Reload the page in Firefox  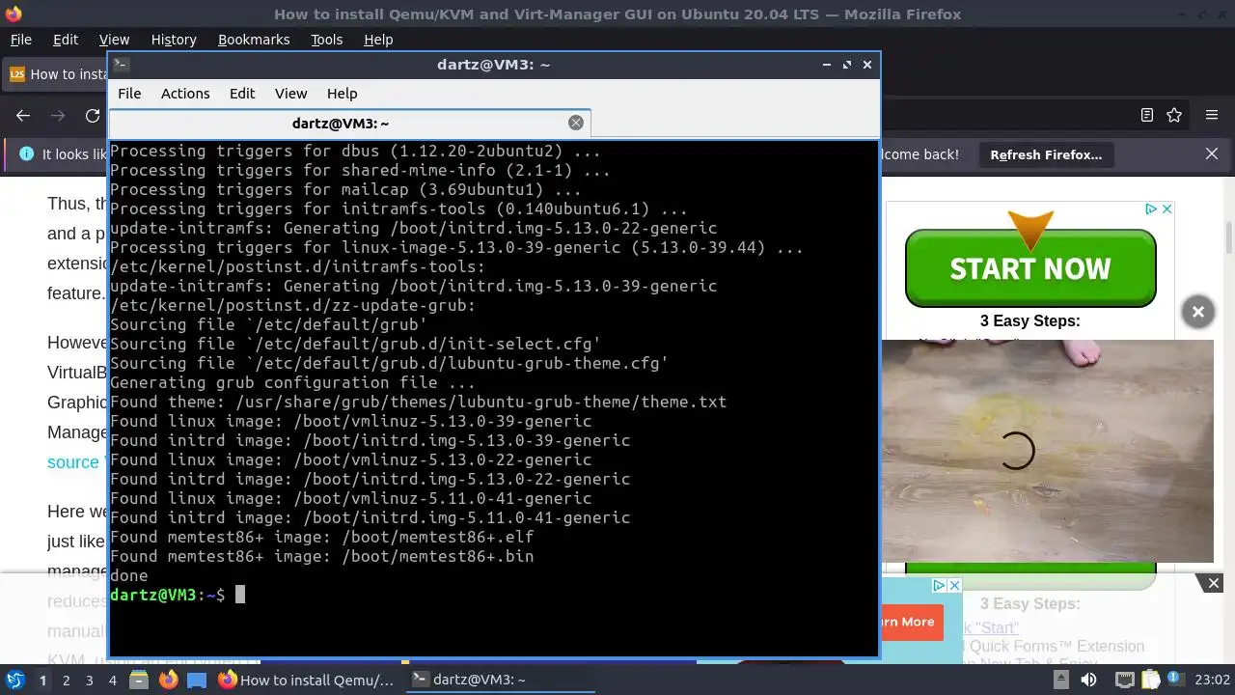pos(93,115)
